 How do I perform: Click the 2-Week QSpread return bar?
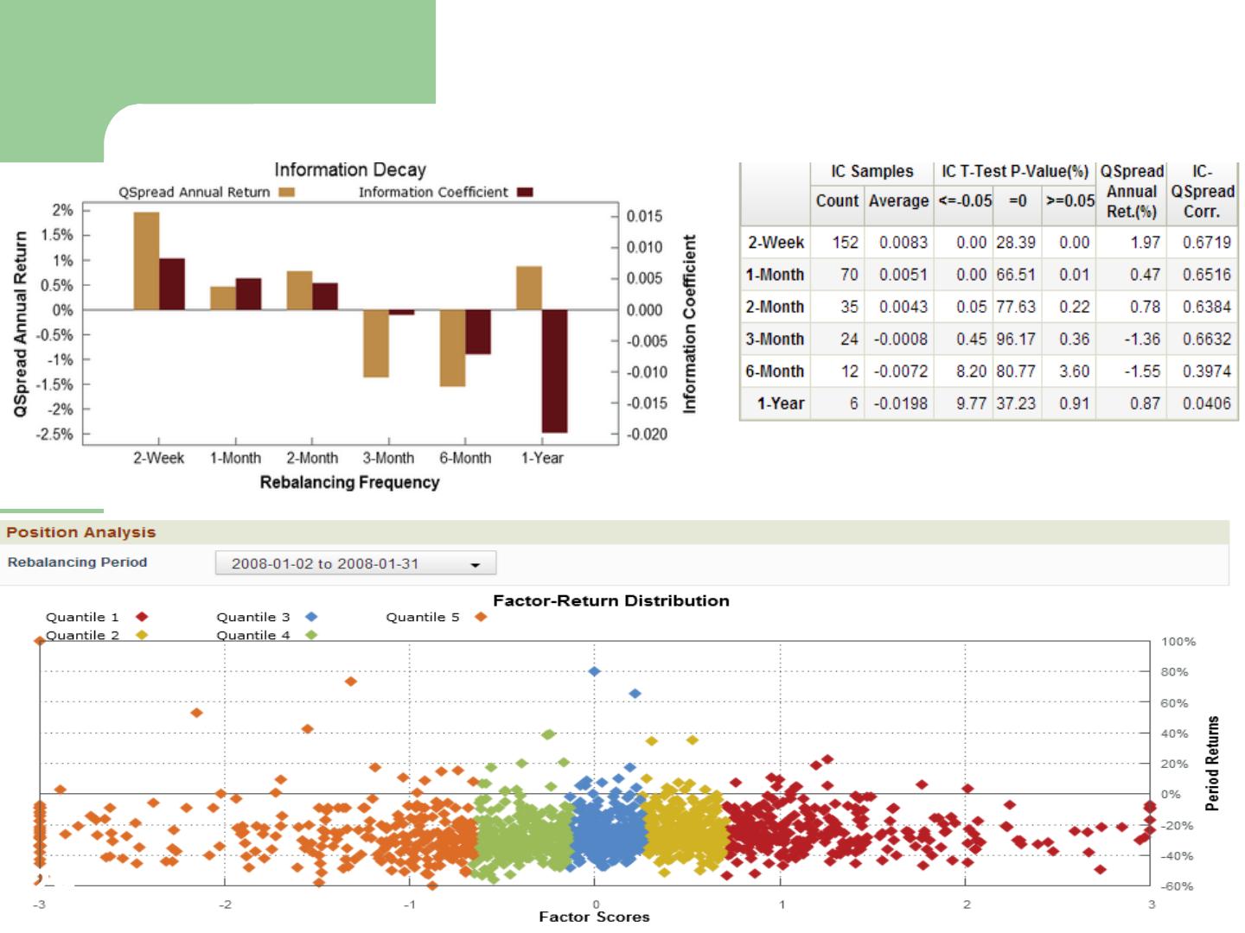(x=146, y=261)
